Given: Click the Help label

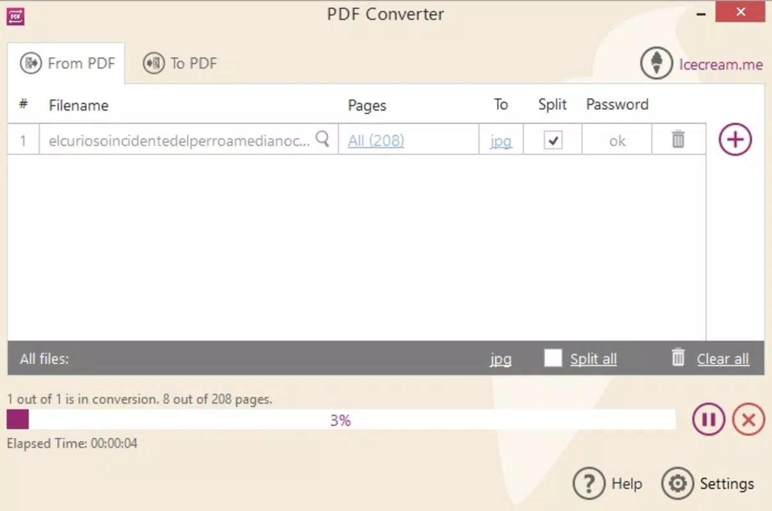Looking at the screenshot, I should (x=627, y=484).
